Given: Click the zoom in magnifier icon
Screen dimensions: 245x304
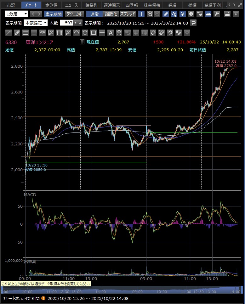Looking at the screenshot, I should (150, 14).
